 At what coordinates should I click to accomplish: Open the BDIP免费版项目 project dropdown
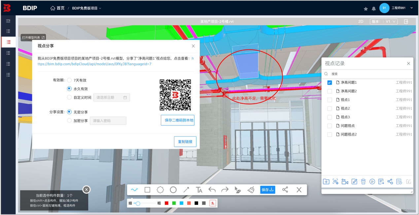(87, 8)
